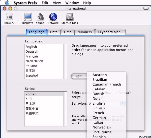Select Deutsch in the Languages list
Viewport: 151px width, 138px height.
pyautogui.click(x=44, y=51)
